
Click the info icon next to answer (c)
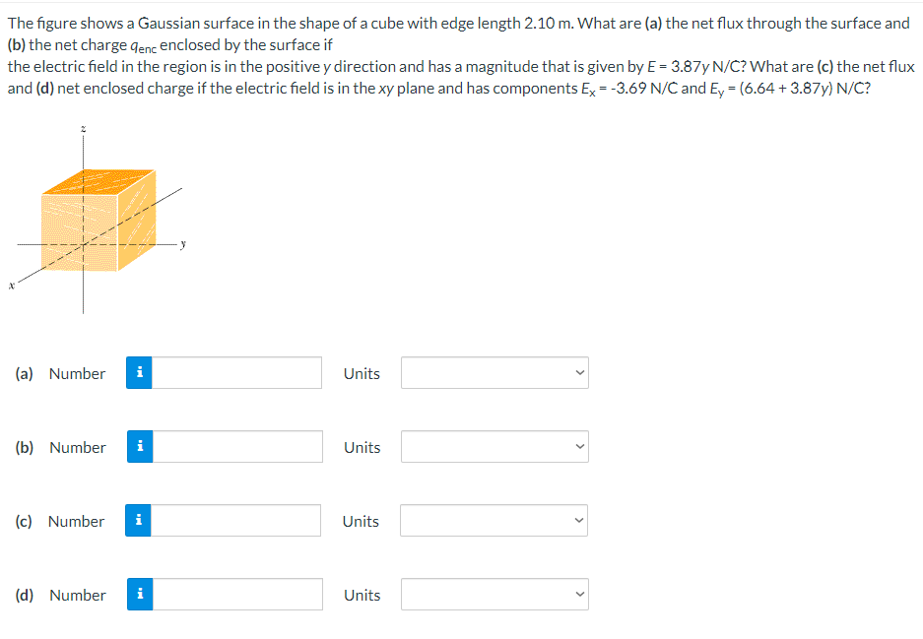(x=139, y=520)
